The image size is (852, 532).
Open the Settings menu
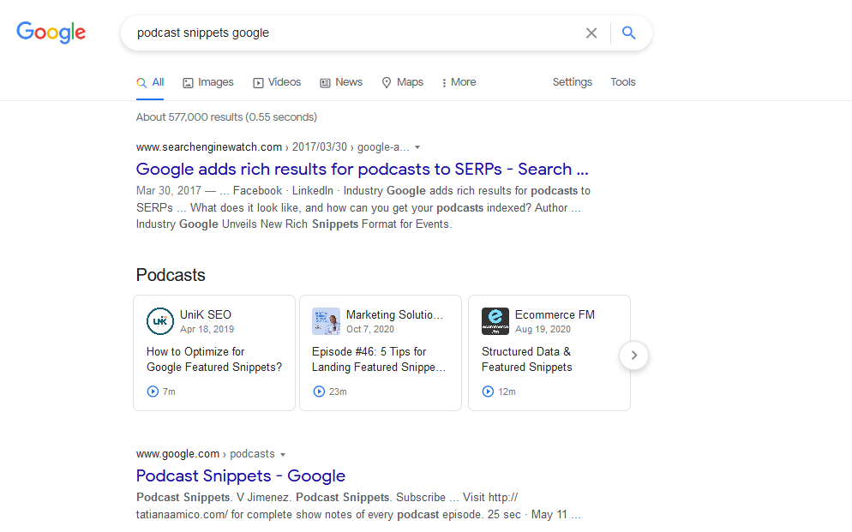tap(572, 82)
